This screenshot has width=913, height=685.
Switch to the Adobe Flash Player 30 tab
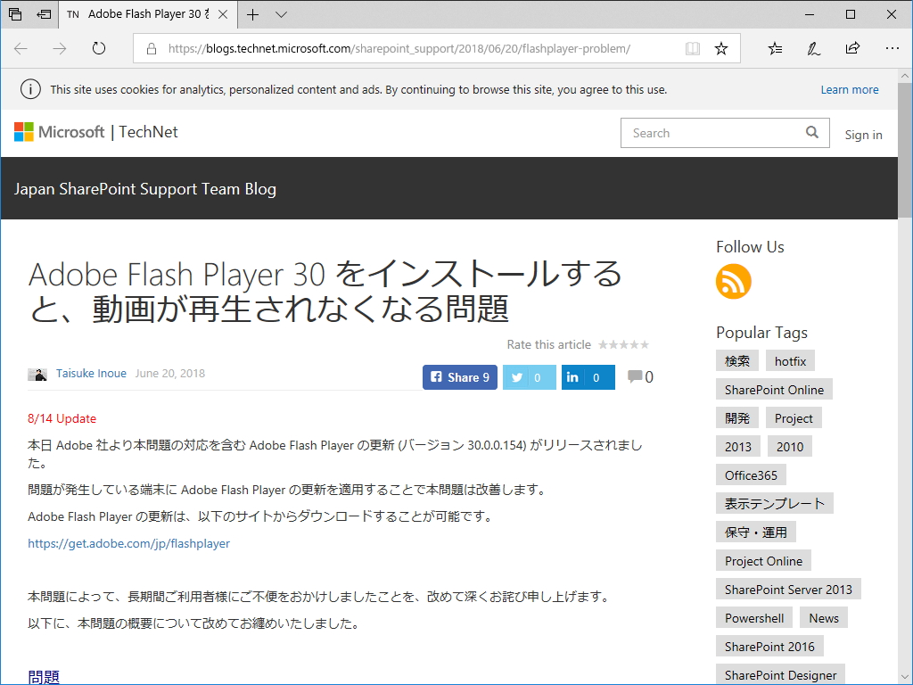[x=143, y=14]
